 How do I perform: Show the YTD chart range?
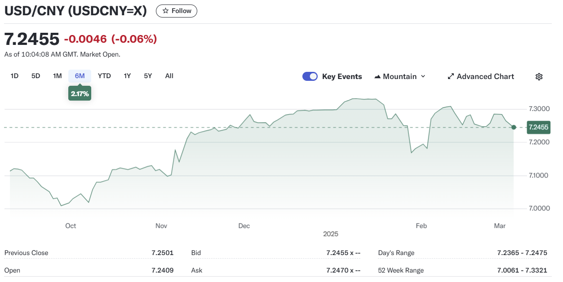click(x=104, y=76)
